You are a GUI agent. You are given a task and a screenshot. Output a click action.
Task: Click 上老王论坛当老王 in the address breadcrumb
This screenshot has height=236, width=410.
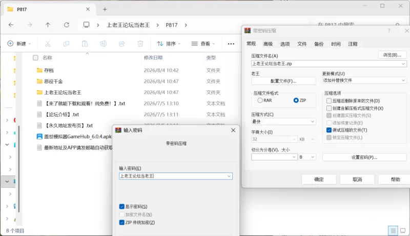(128, 25)
